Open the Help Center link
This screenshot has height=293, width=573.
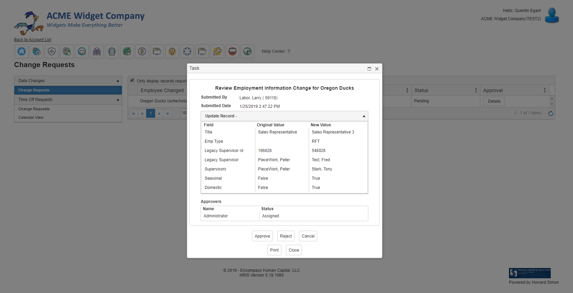(x=273, y=51)
